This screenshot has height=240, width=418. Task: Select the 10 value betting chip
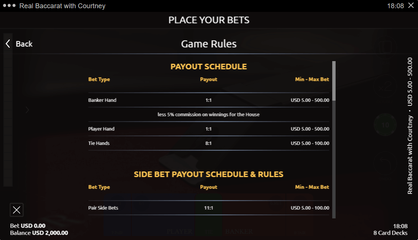pos(385,124)
